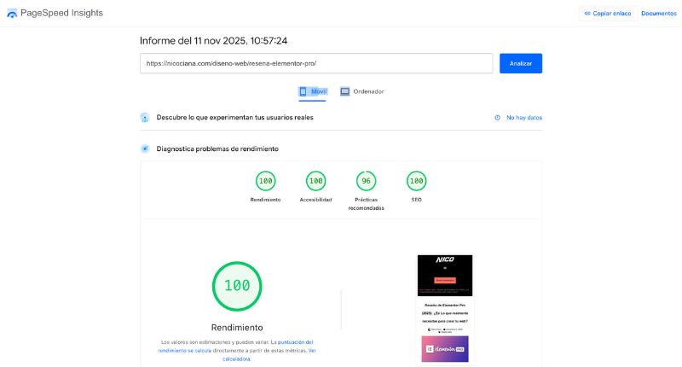Viewport: 682px width, 367px height.
Task: Click the info icon beside No hay datos
Action: (x=497, y=118)
